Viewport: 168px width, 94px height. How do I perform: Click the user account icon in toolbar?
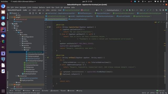pyautogui.click(x=97, y=10)
